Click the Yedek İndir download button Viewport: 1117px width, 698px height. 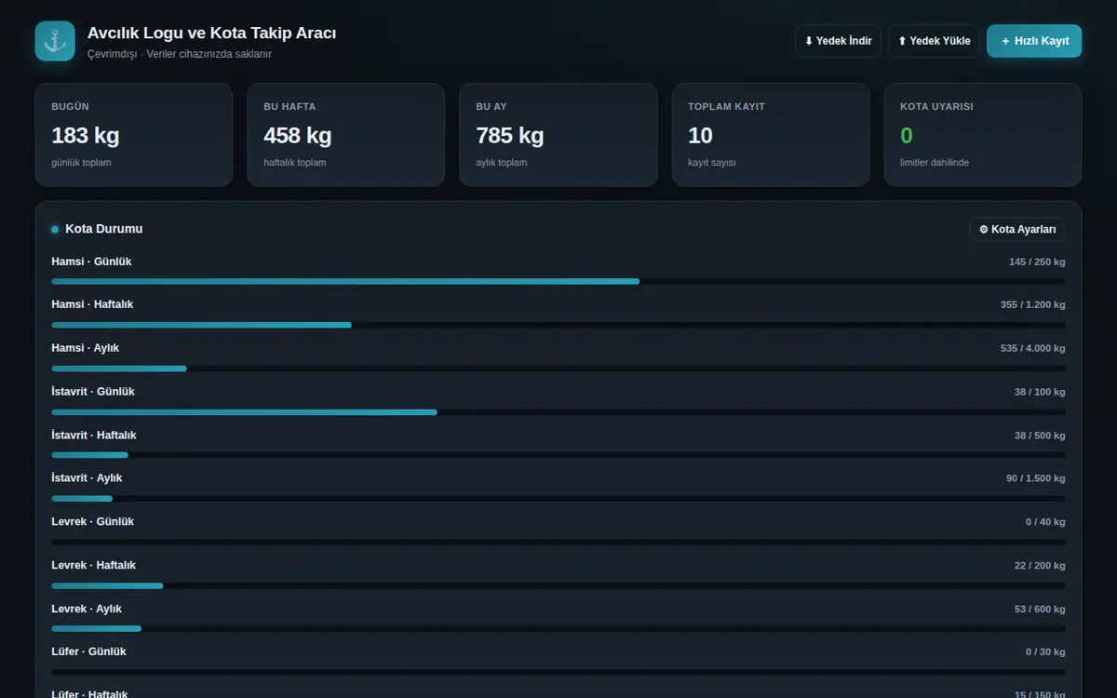838,41
